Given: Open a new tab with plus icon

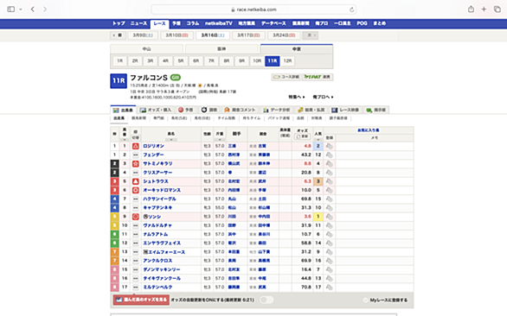Looking at the screenshot, I should coord(484,9).
